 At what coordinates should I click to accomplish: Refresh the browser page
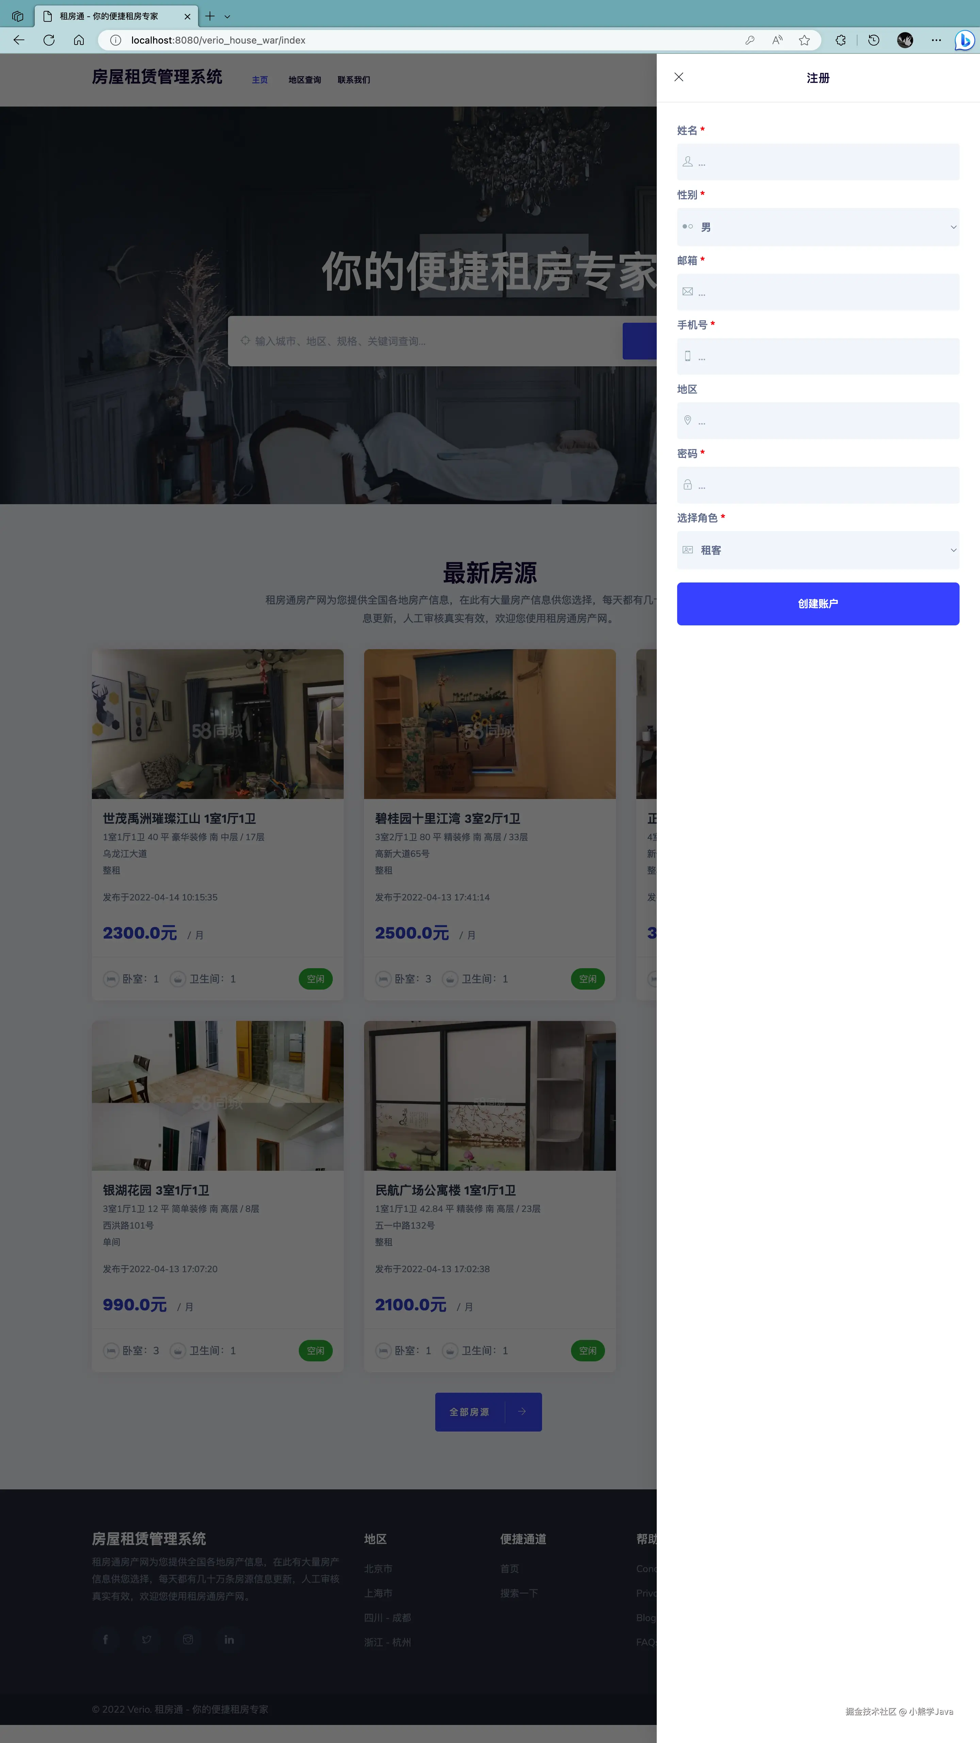click(x=49, y=40)
